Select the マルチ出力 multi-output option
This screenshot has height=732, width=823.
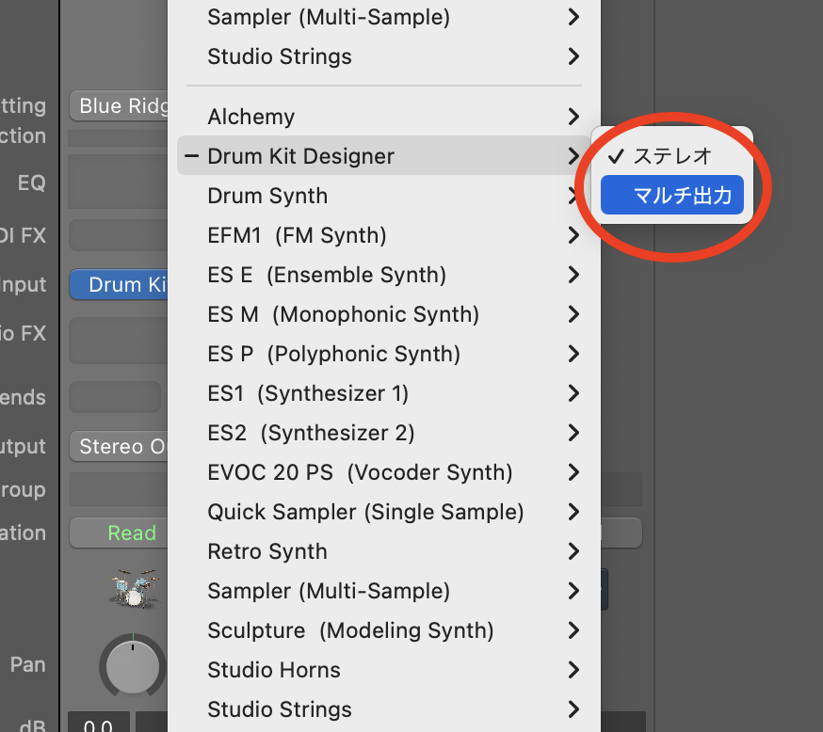[672, 196]
